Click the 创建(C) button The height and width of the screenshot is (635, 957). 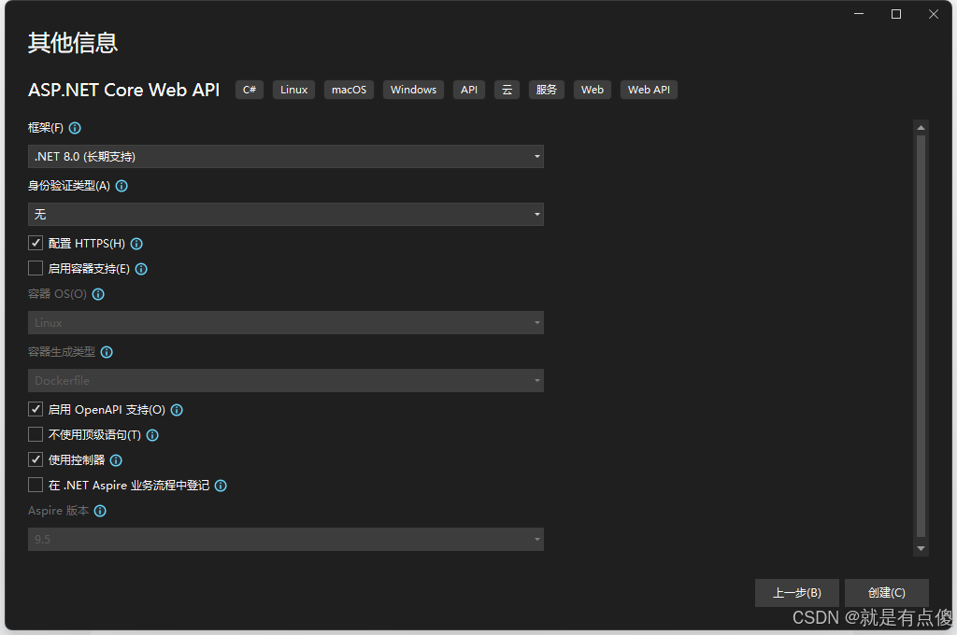click(x=887, y=593)
